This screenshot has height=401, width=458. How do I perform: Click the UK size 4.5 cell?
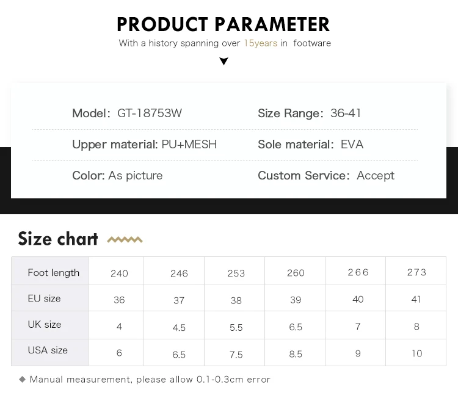point(179,327)
